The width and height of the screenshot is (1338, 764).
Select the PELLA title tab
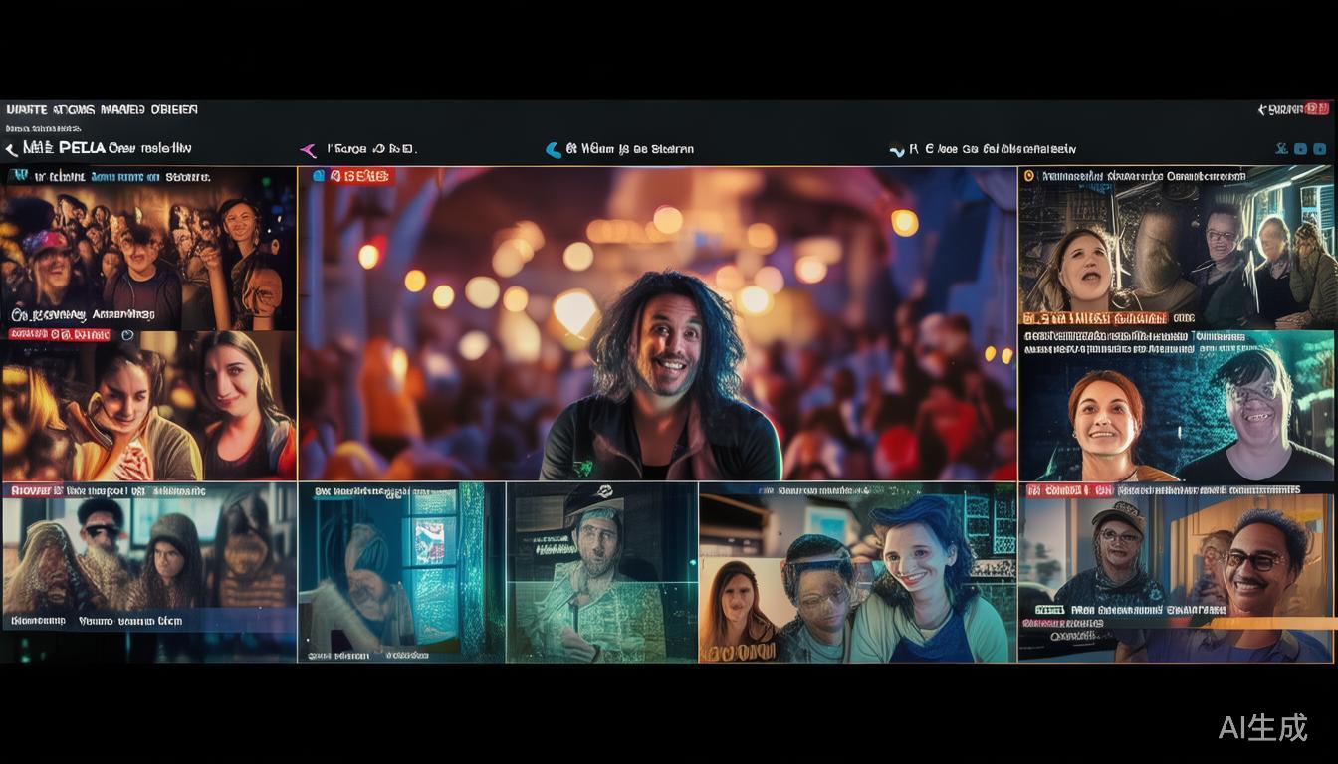point(82,148)
